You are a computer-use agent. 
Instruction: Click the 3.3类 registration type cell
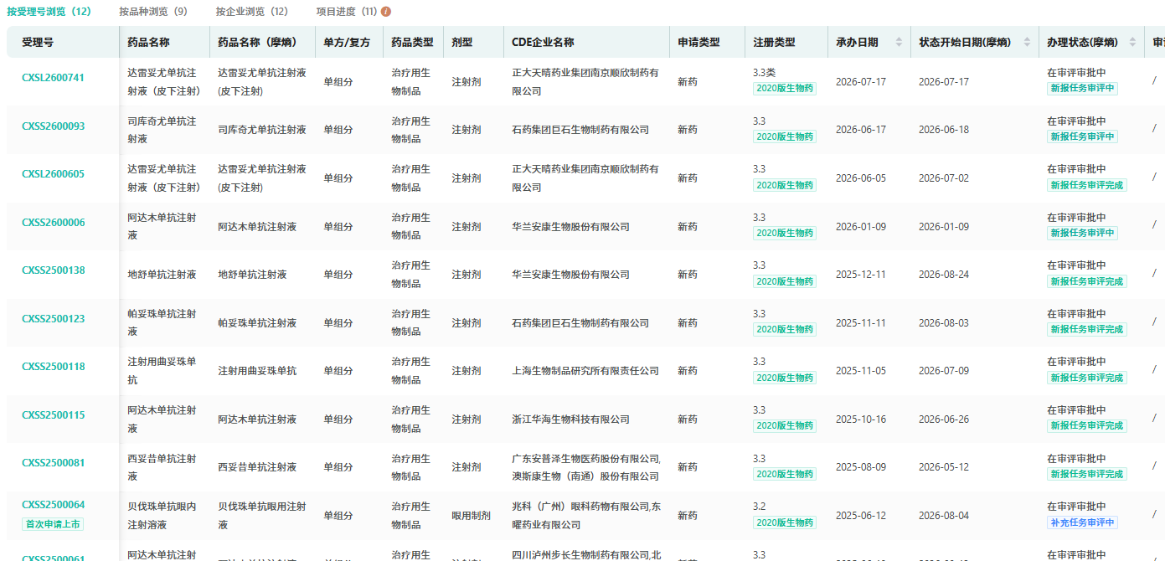[x=765, y=73]
